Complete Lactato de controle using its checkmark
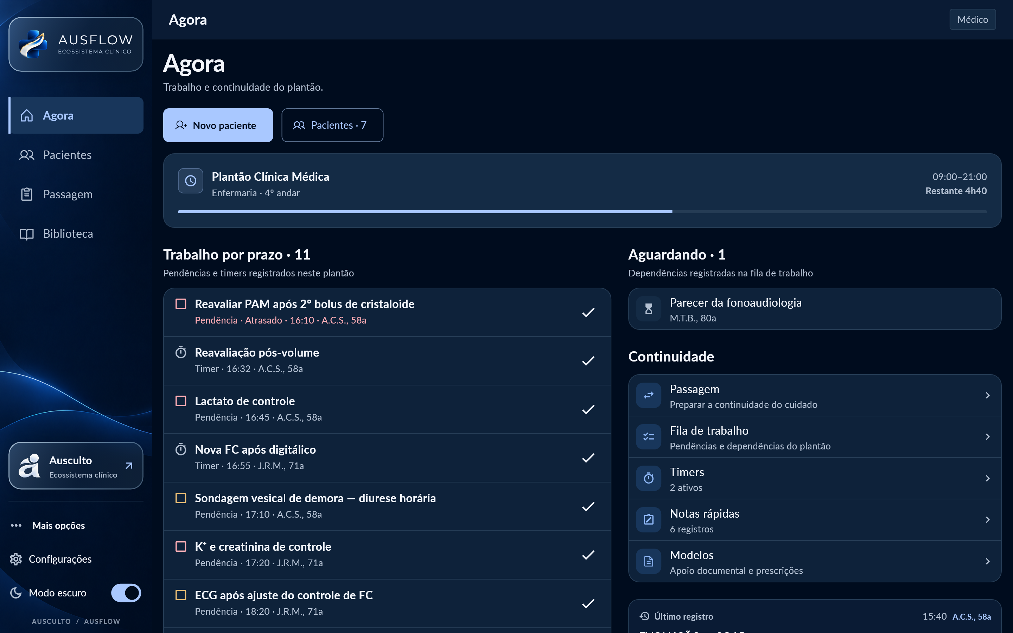 [x=588, y=409]
